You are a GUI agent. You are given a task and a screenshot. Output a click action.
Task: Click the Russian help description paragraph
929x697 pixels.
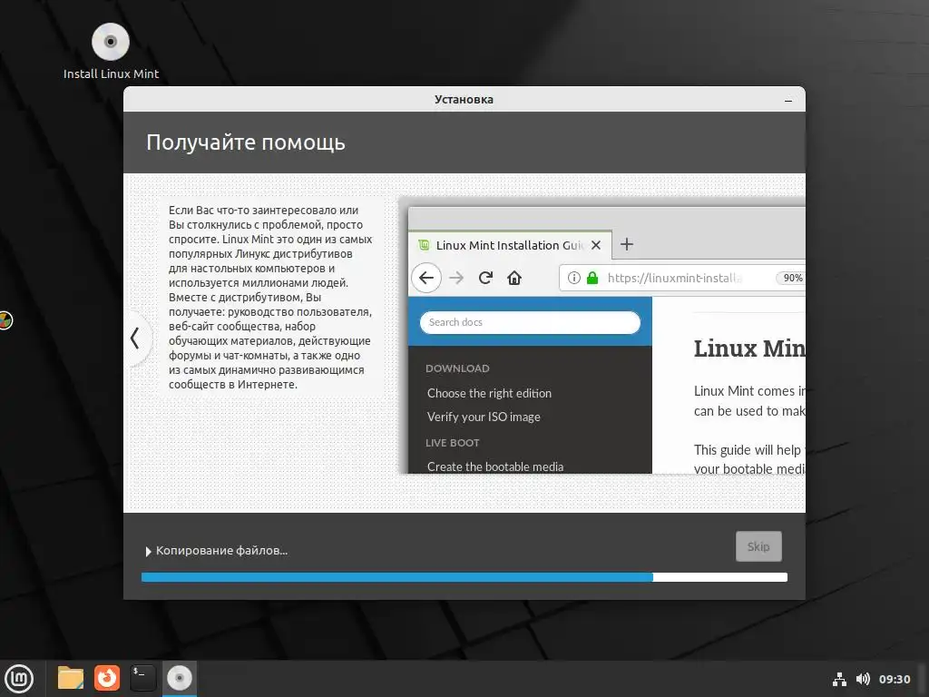click(x=270, y=297)
